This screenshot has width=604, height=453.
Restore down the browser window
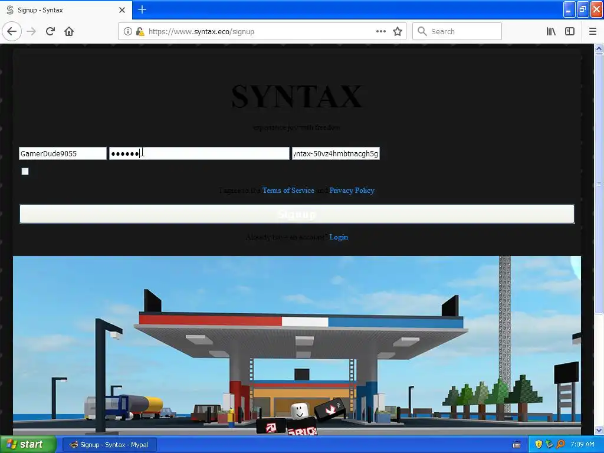coord(583,9)
